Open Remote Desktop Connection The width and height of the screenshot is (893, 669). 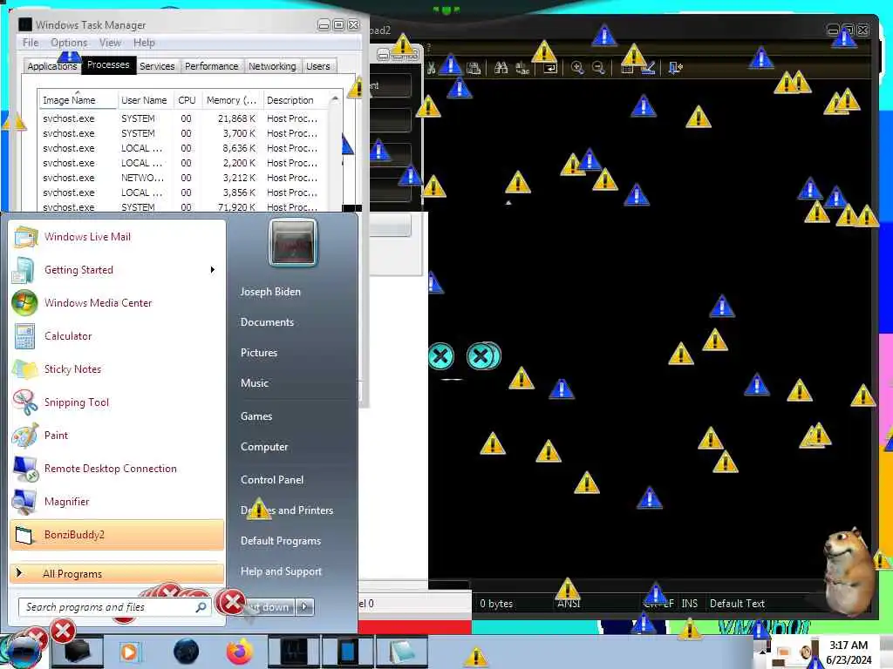[x=117, y=468]
